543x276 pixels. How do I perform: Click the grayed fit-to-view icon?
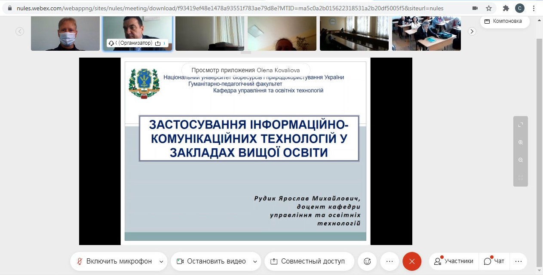click(521, 178)
